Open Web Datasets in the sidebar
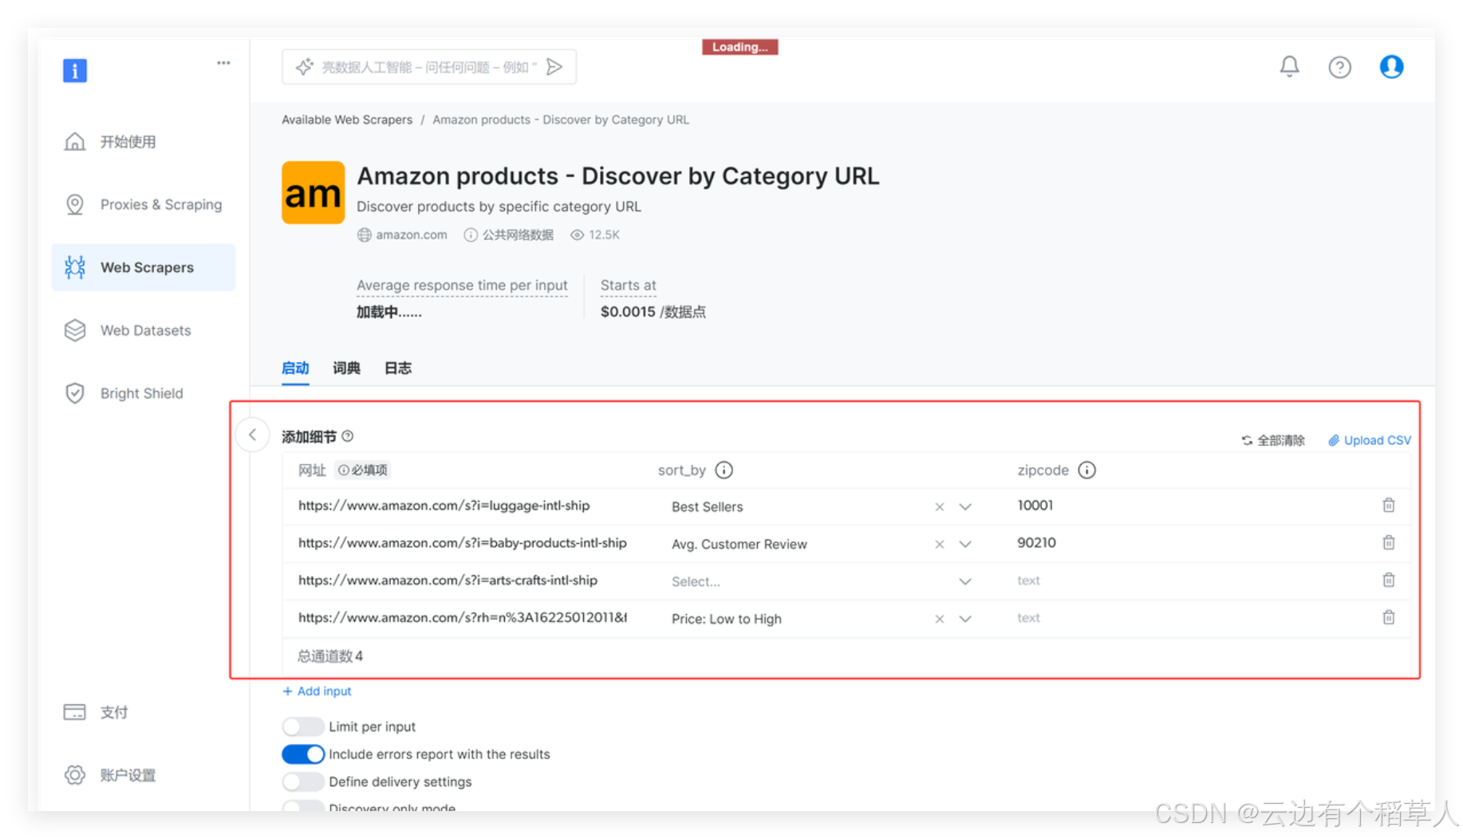The image size is (1463, 839). tap(144, 331)
